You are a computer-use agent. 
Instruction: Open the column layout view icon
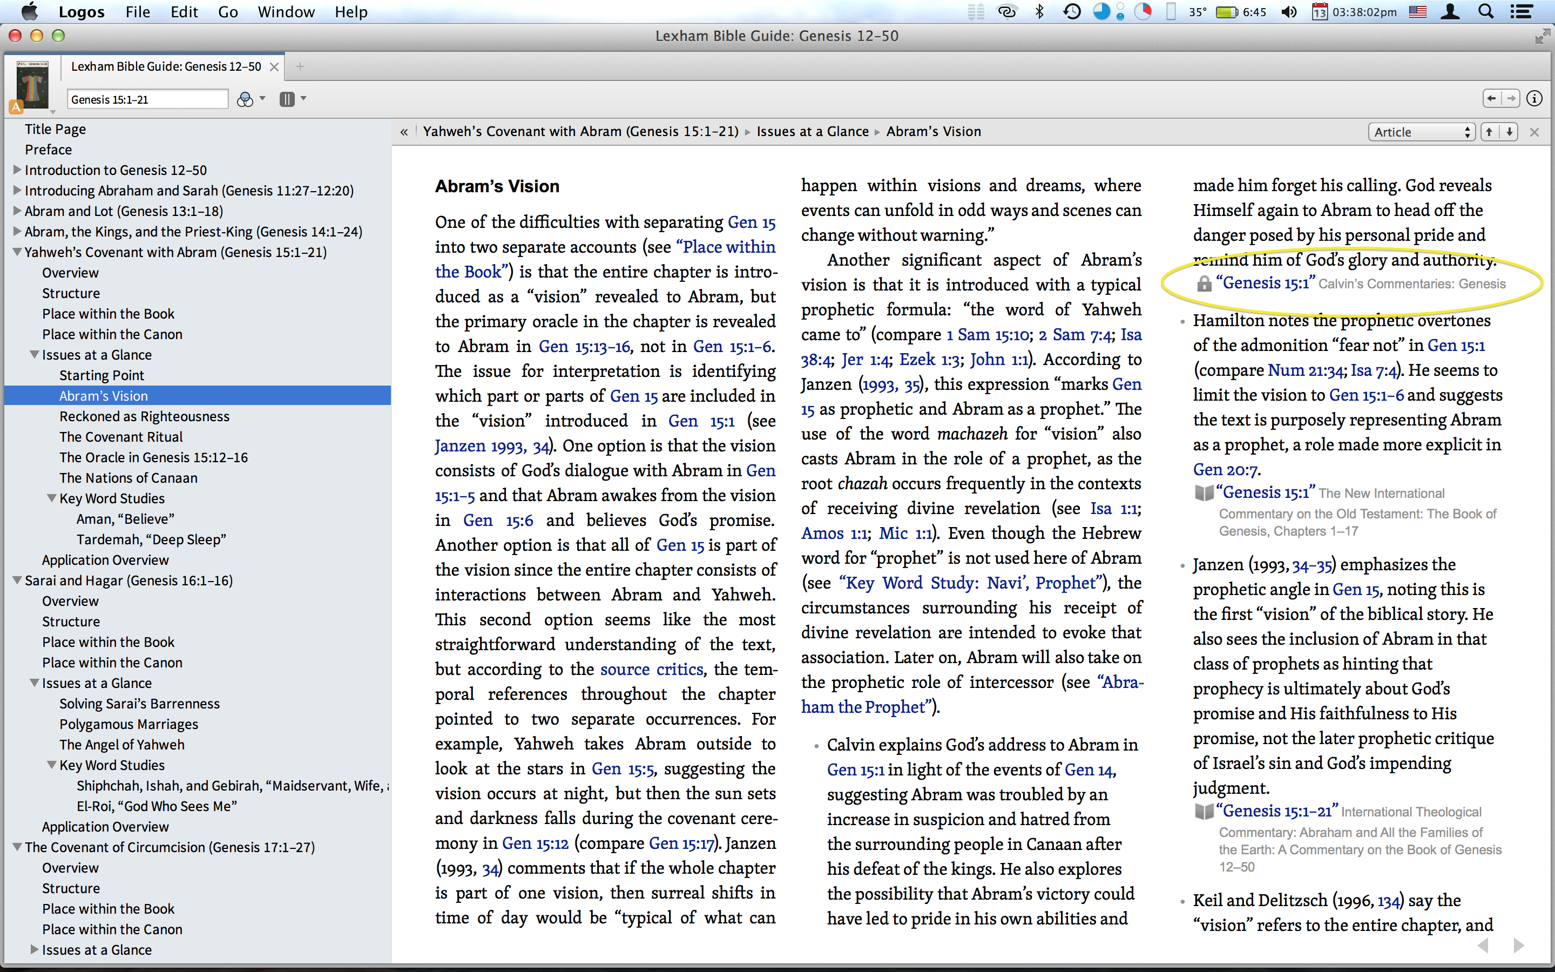[287, 99]
